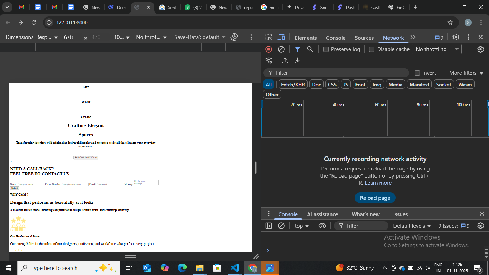Enable the Preserve log checkbox
Screen dimensions: 489x275
(326, 49)
